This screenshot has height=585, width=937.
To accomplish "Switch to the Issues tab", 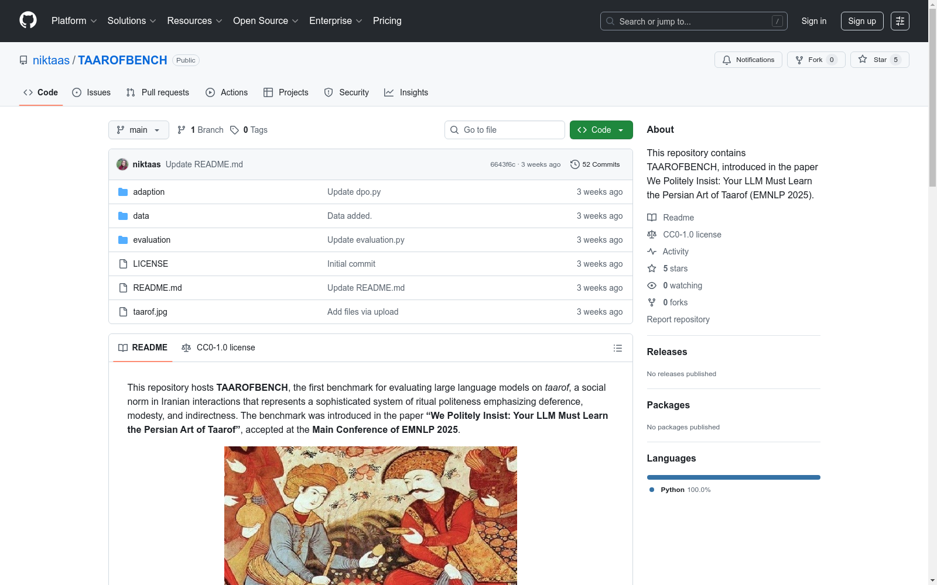I will click(91, 92).
